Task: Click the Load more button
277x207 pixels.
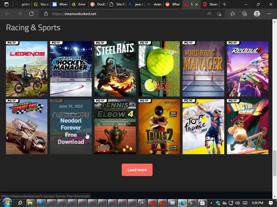Action: coord(137,170)
